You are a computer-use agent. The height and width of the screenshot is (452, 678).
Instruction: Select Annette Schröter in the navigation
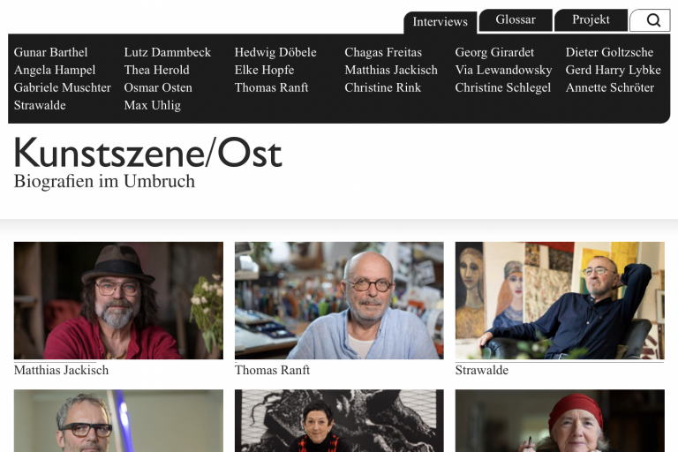click(x=610, y=87)
